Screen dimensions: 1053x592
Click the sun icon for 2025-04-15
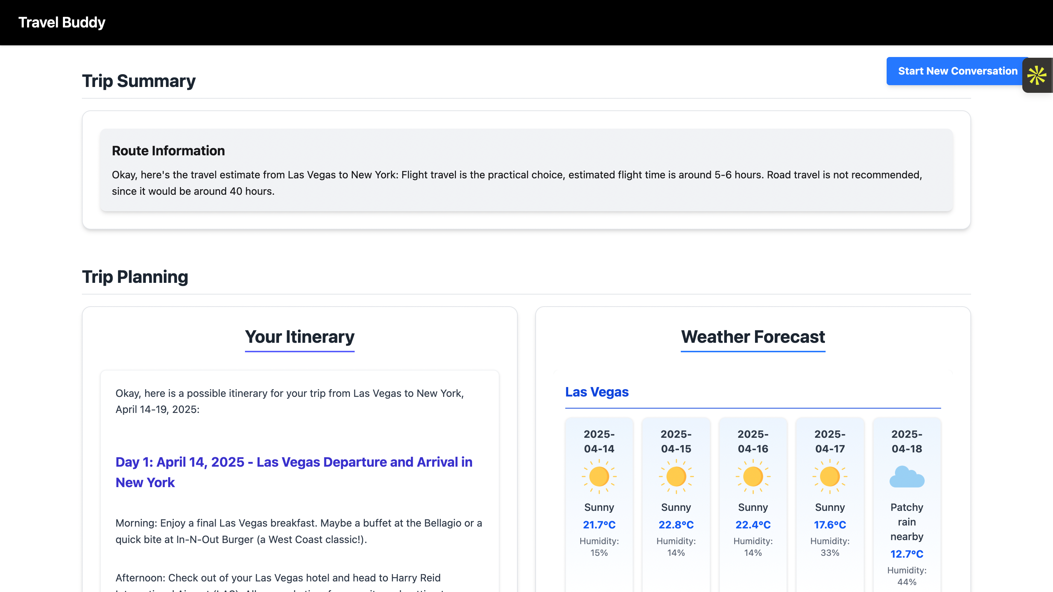tap(676, 477)
